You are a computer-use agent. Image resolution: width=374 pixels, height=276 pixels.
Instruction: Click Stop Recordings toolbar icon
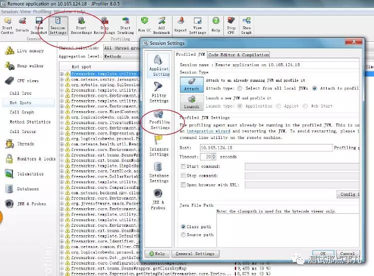(x=105, y=26)
